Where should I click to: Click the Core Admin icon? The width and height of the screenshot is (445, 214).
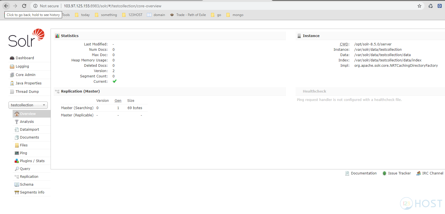click(12, 75)
